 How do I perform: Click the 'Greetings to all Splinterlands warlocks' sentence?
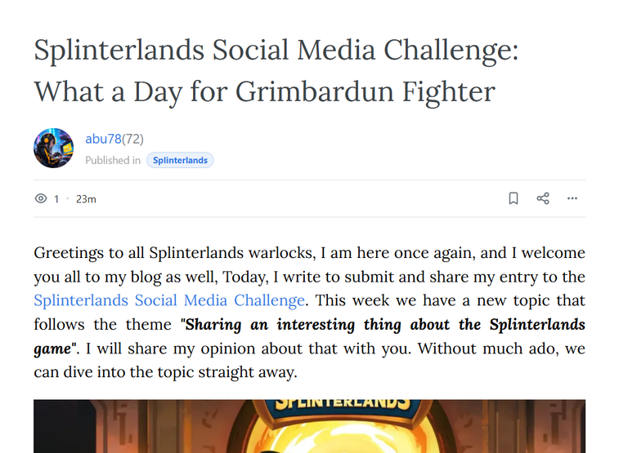point(173,253)
